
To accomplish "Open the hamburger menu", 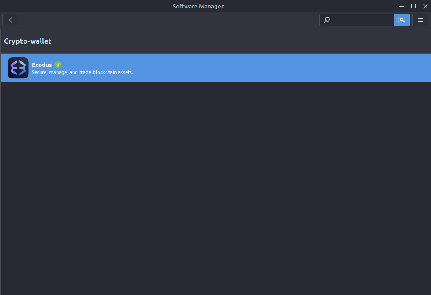I will pyautogui.click(x=420, y=20).
